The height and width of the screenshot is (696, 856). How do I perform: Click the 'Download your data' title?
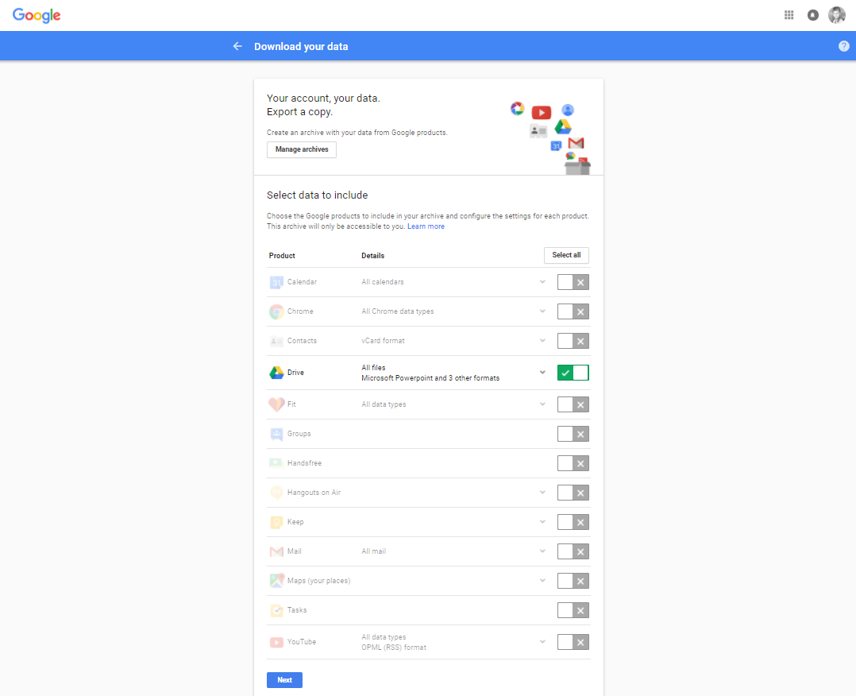pyautogui.click(x=302, y=47)
